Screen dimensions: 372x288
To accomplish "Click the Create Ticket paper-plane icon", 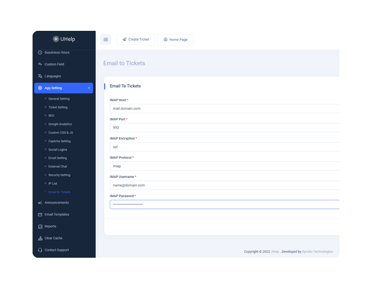I will click(x=124, y=40).
